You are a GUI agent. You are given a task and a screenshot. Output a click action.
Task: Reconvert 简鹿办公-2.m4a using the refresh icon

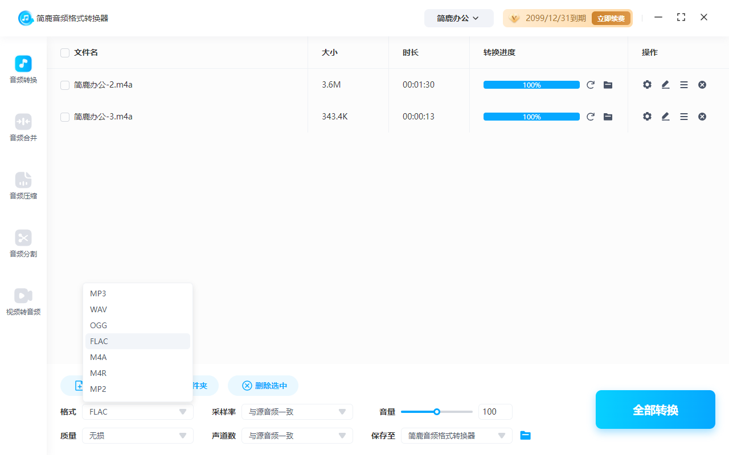coord(591,84)
